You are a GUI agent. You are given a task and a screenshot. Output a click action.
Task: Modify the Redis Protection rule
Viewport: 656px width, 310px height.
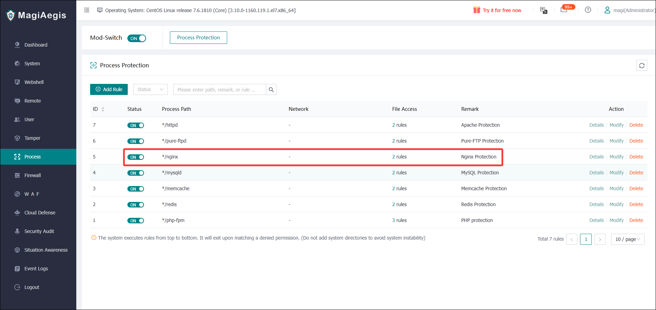(617, 204)
